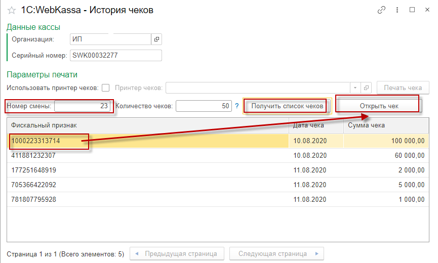This screenshot has width=438, height=263.
Task: Focus the Номер смены field with 23
Action: click(82, 106)
